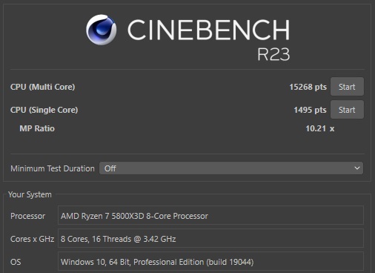Screen dimensions: 375x273
Task: Click the 15268 pts multi core score
Action: tap(308, 87)
